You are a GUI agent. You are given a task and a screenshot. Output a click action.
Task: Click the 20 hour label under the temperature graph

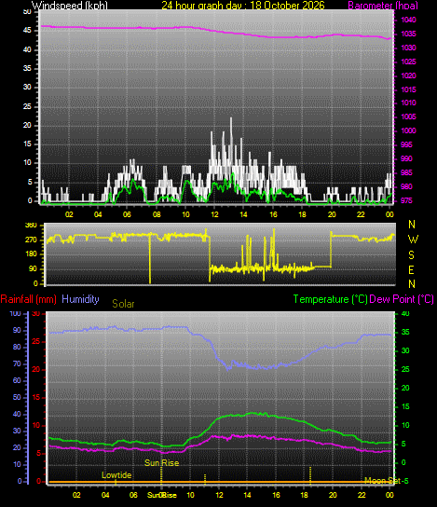pos(333,495)
